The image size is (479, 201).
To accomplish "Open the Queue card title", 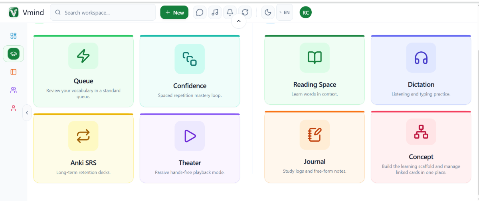I will point(83,81).
